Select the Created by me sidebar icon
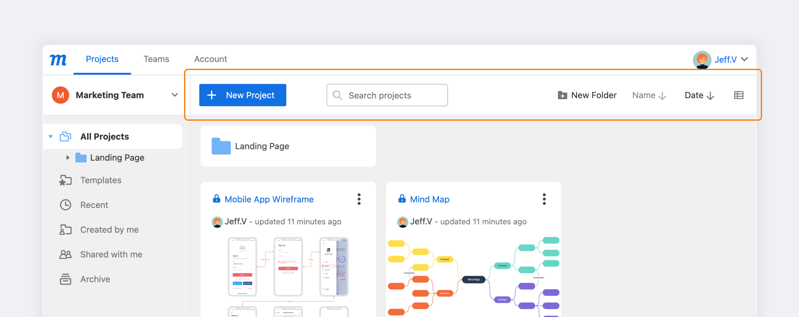 pyautogui.click(x=65, y=229)
